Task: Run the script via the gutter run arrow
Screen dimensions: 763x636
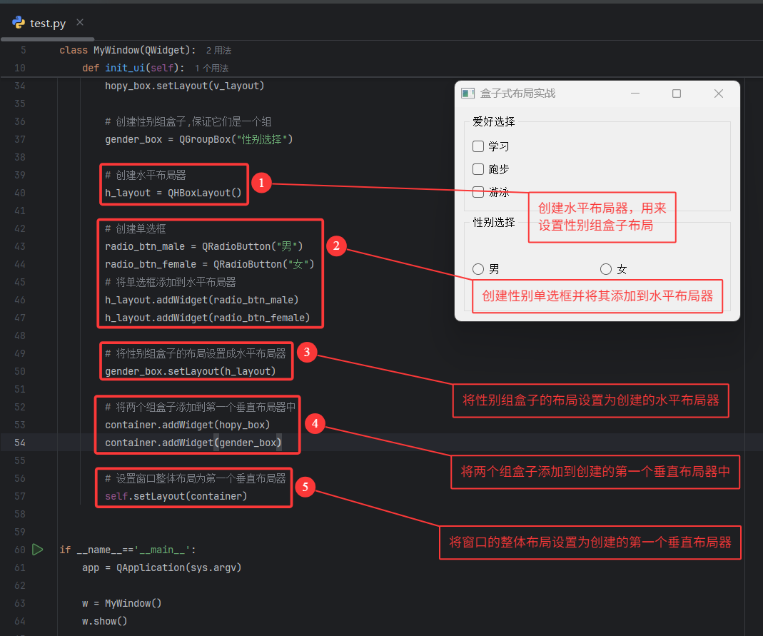Action: (x=37, y=550)
